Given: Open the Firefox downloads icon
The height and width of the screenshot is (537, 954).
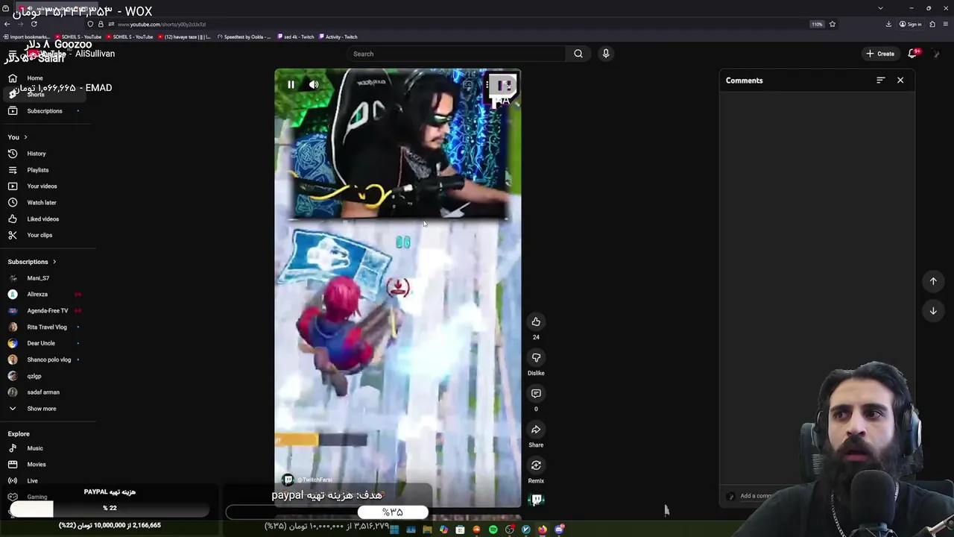Looking at the screenshot, I should tap(888, 24).
